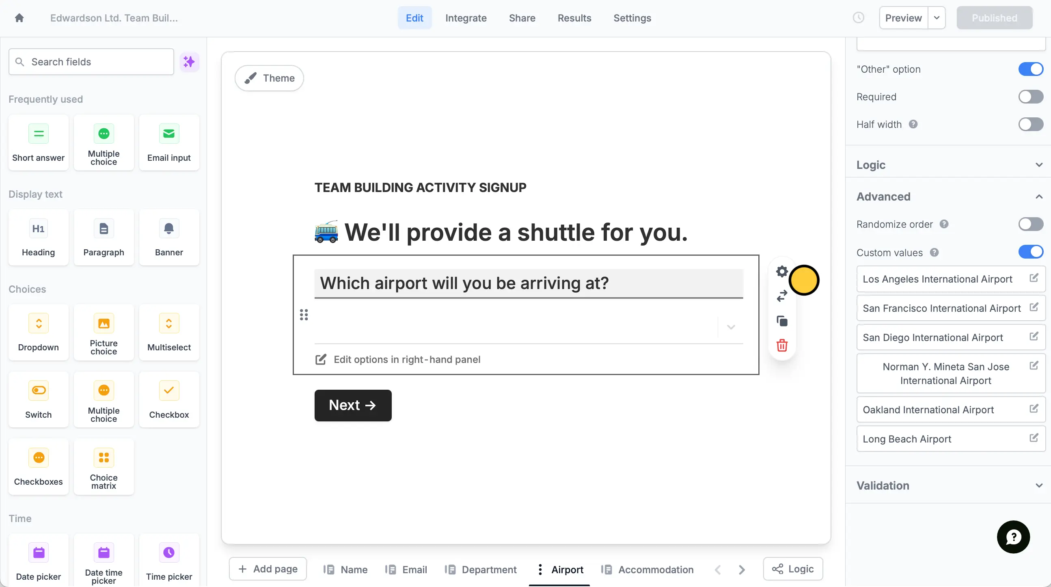Image resolution: width=1051 pixels, height=587 pixels.
Task: Click the swap field type arrows icon
Action: pos(782,296)
